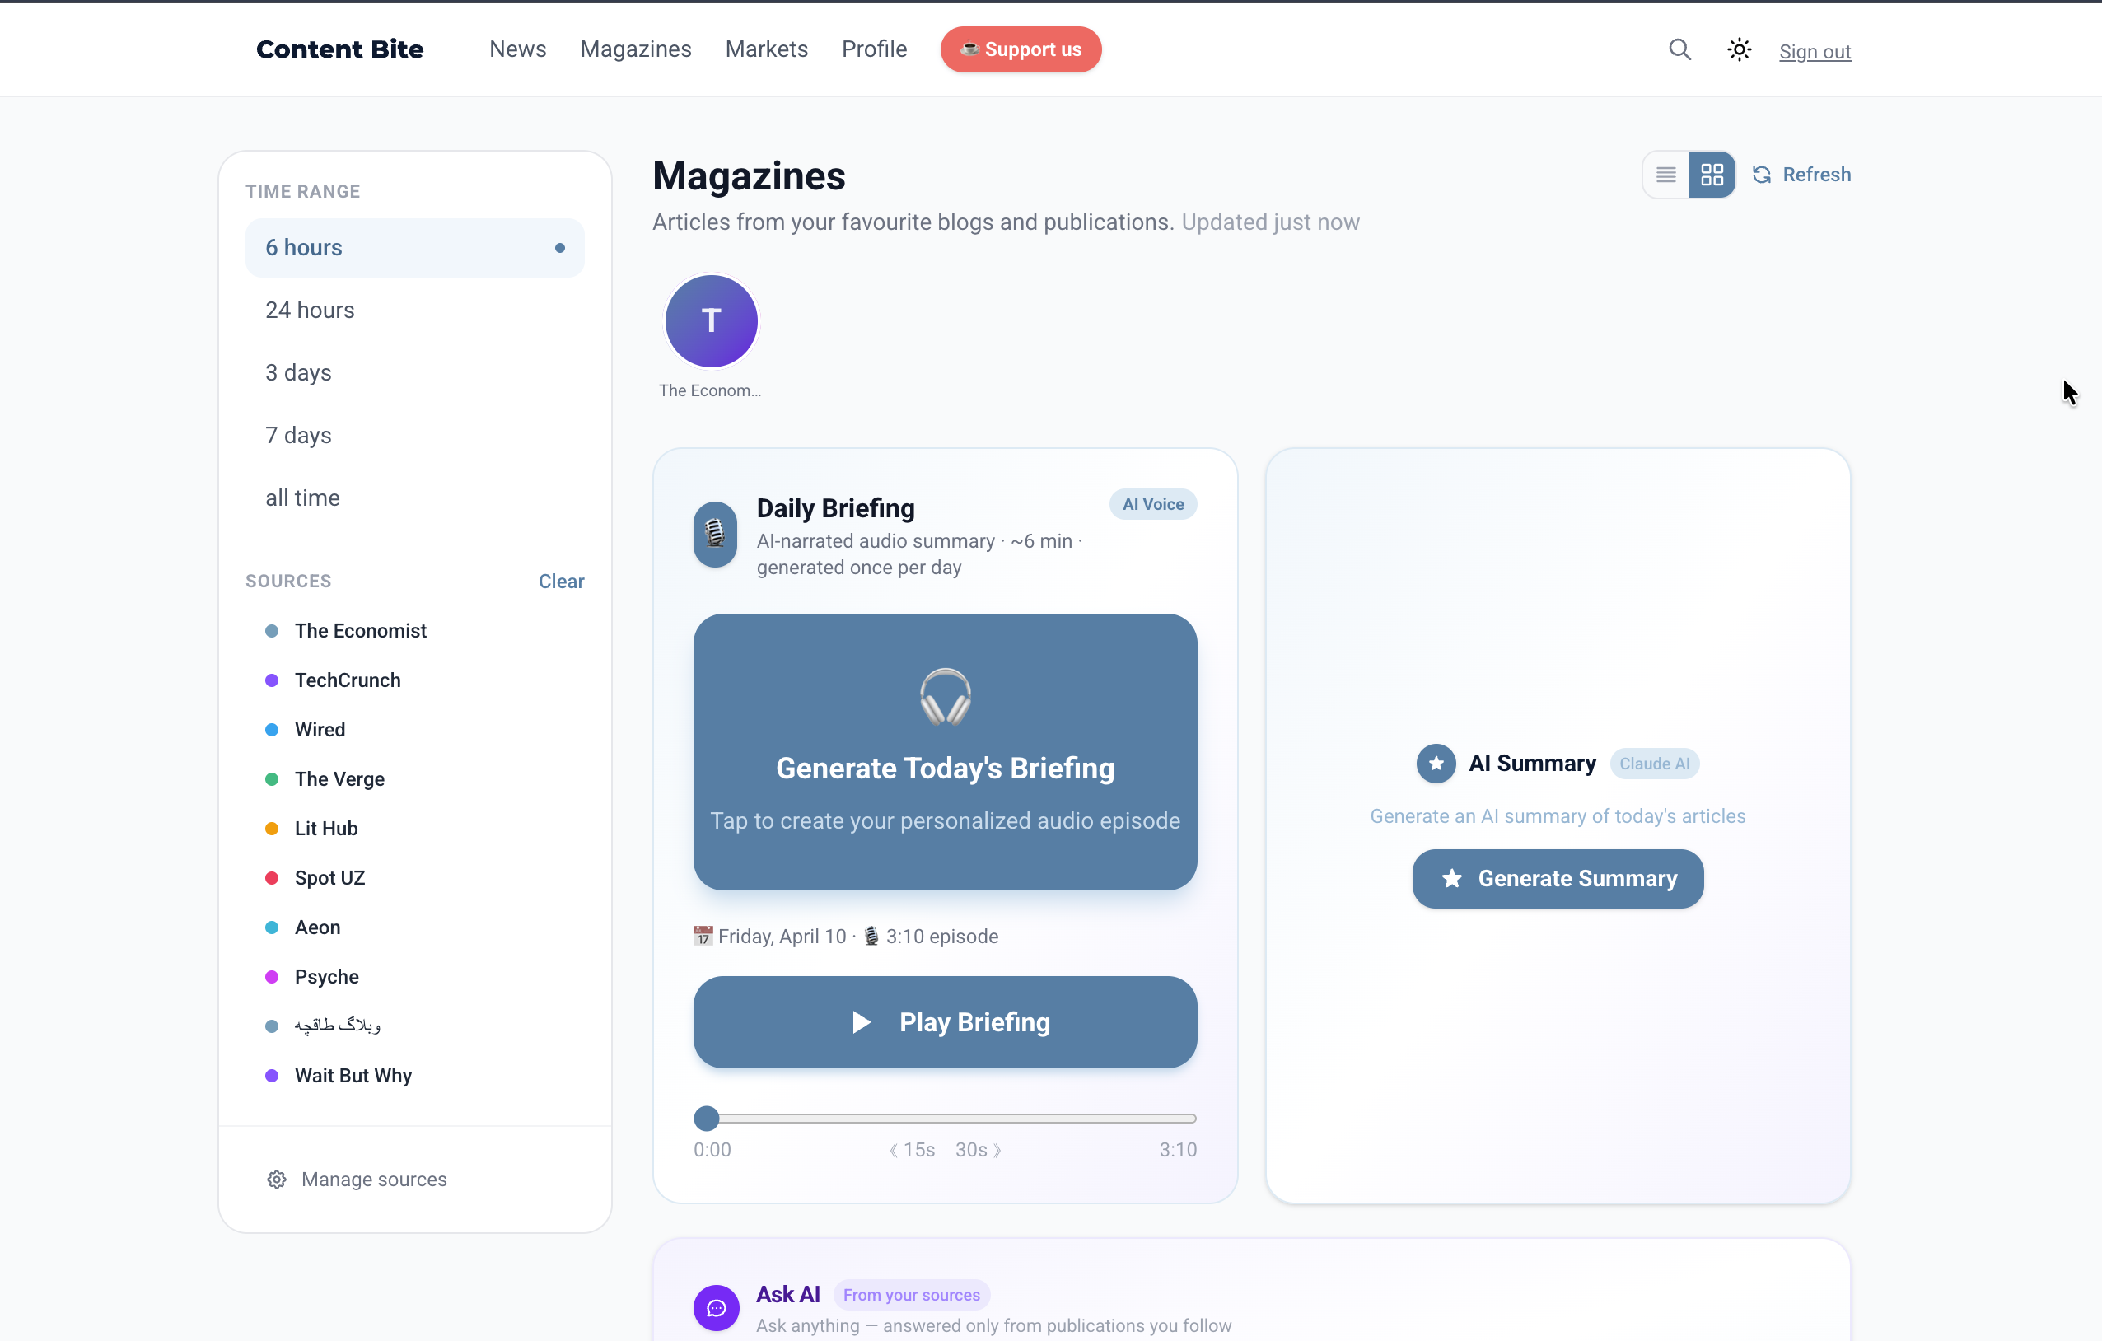The width and height of the screenshot is (2102, 1341).
Task: Open the search tool
Action: [1679, 49]
